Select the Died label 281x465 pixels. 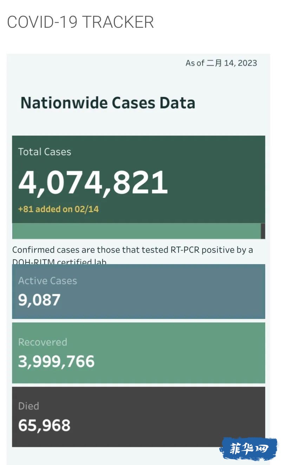coord(28,406)
